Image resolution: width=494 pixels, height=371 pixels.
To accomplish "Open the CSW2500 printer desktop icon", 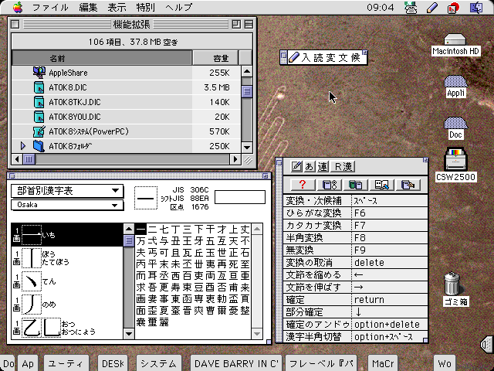I will (x=456, y=162).
